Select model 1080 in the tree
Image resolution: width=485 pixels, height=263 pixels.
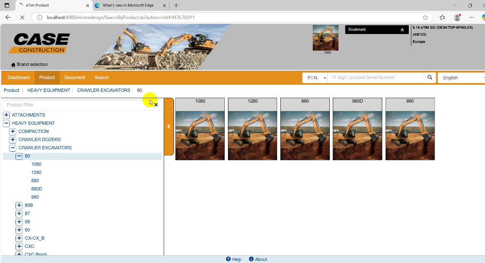click(36, 164)
